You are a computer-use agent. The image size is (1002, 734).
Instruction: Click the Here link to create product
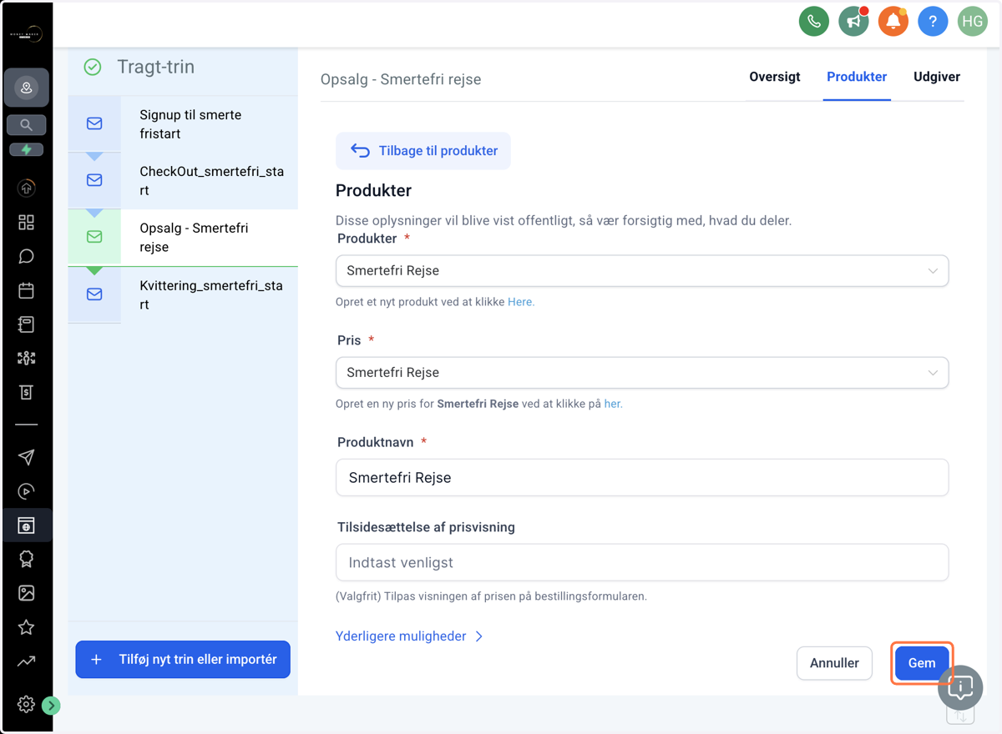521,302
